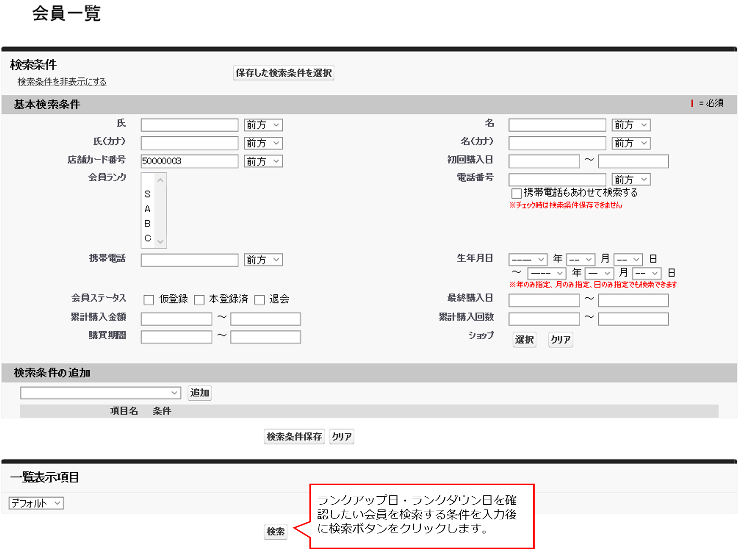Image resolution: width=743 pixels, height=549 pixels.
Task: Expand the 店舗カード番号 match-type dropdown
Action: click(x=263, y=161)
